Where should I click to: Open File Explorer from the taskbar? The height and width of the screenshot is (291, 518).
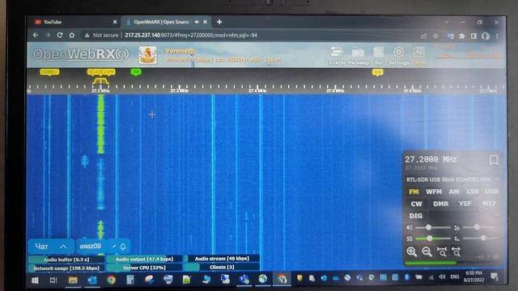(x=73, y=280)
